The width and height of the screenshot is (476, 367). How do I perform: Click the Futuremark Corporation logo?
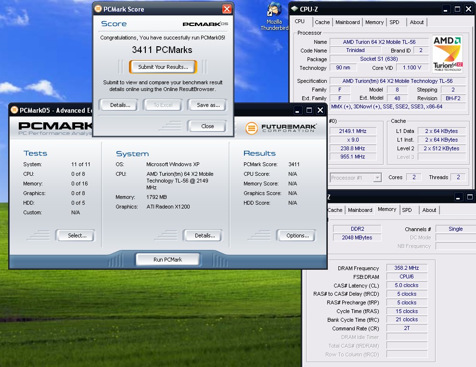(281, 128)
